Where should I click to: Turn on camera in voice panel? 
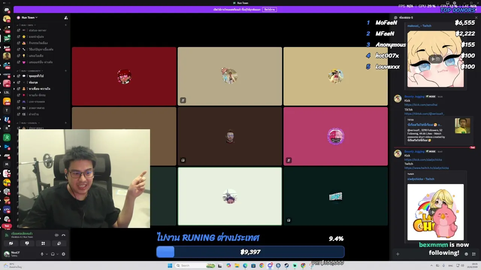11,243
